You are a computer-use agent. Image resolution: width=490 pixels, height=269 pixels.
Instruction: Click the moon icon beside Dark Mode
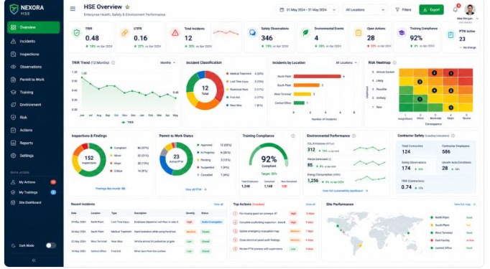coord(13,245)
